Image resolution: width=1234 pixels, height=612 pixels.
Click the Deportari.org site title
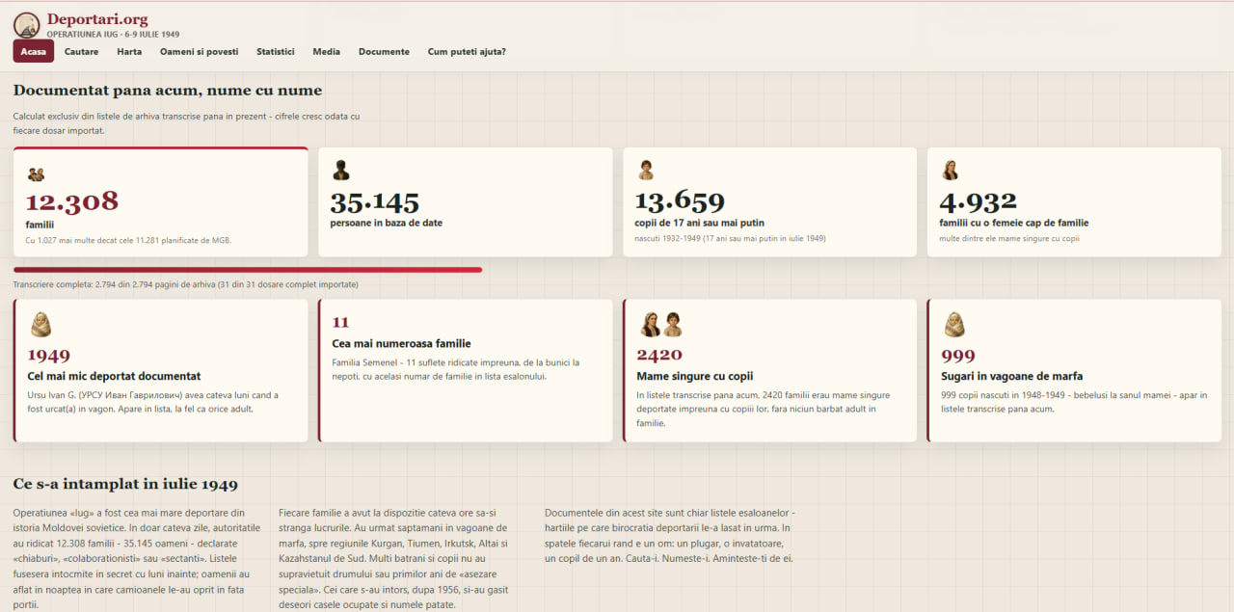tap(97, 18)
